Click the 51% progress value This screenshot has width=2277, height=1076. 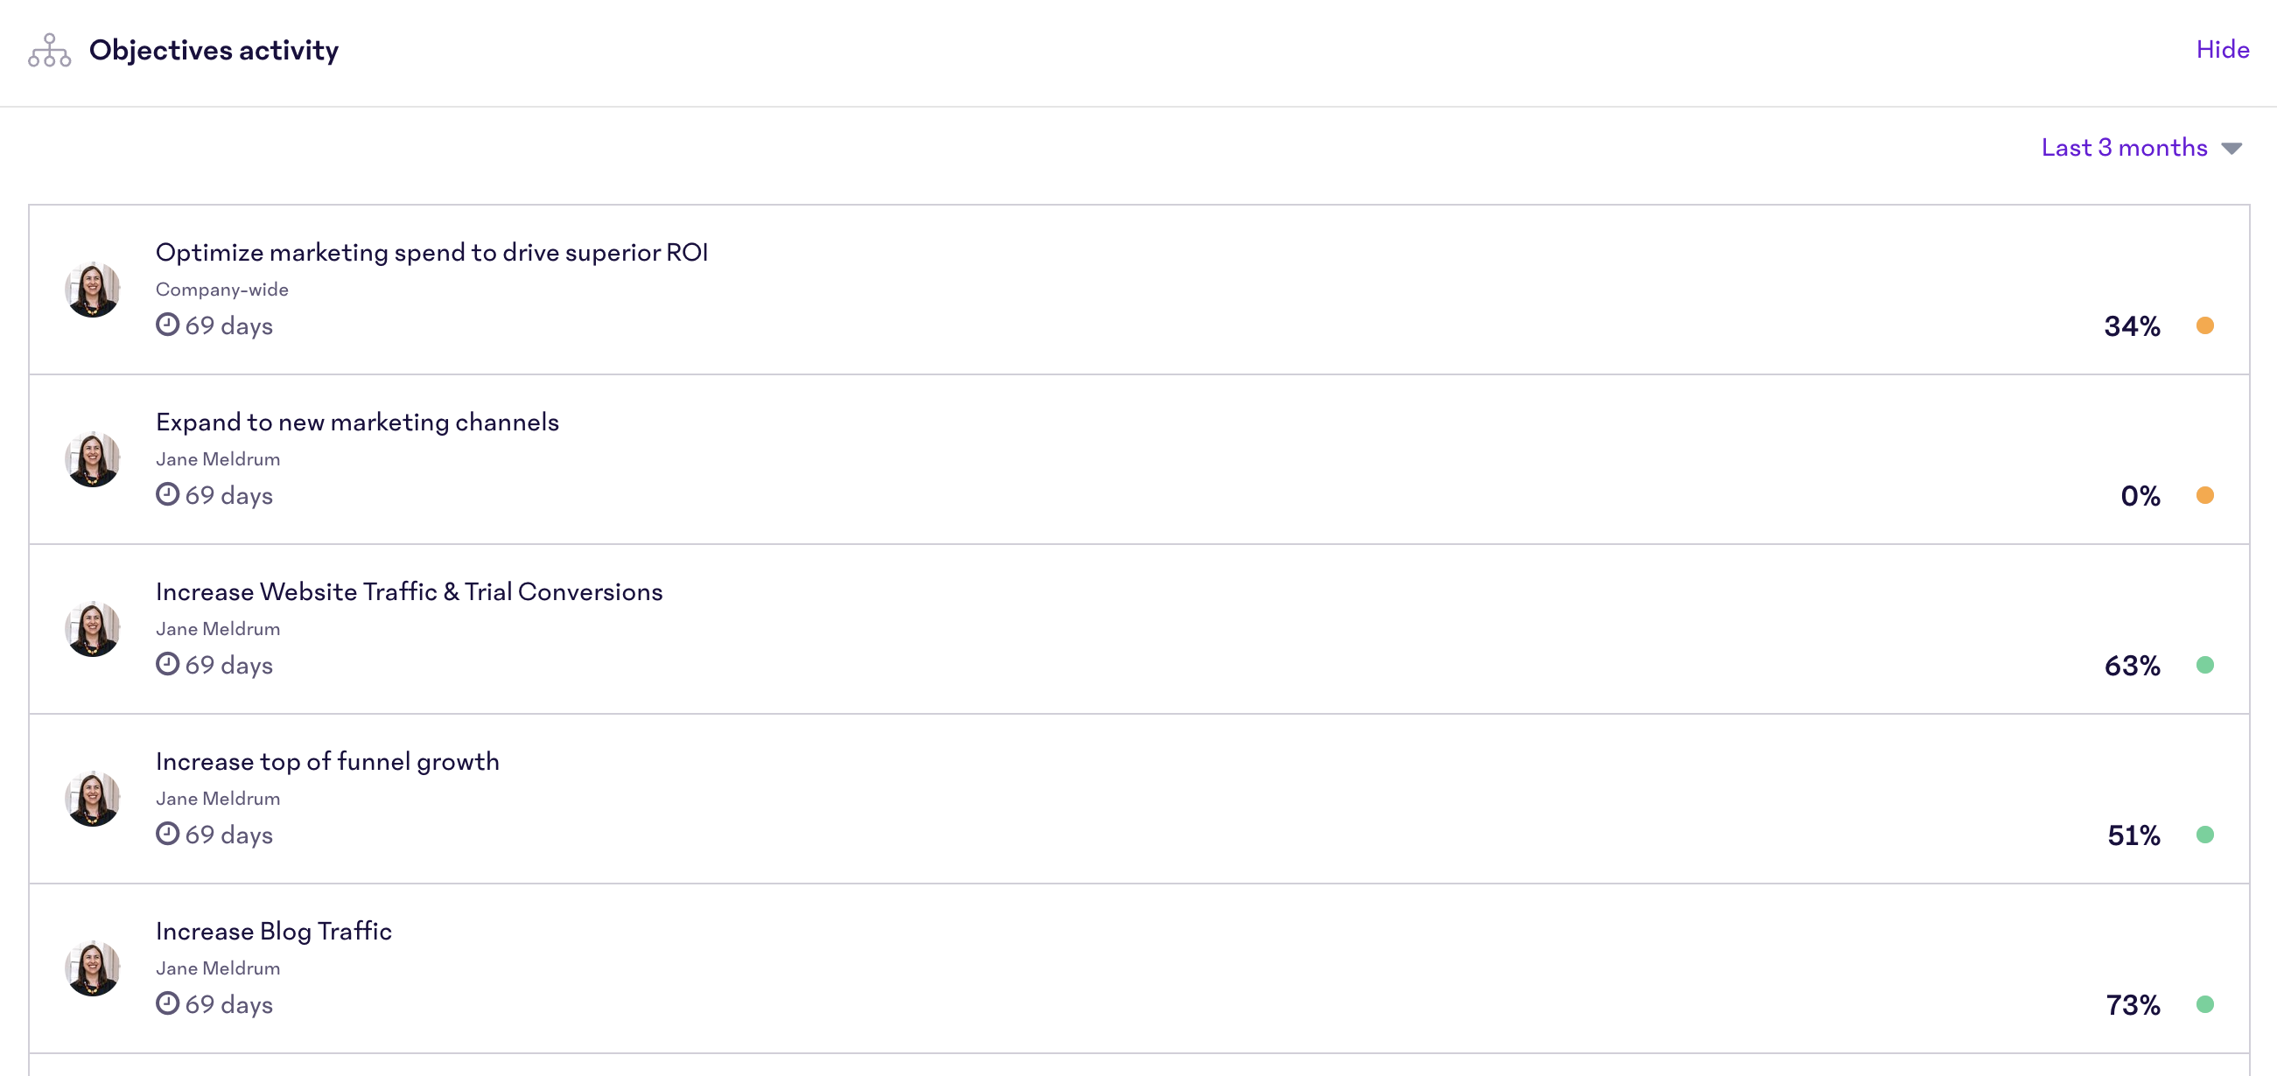pyautogui.click(x=2133, y=835)
